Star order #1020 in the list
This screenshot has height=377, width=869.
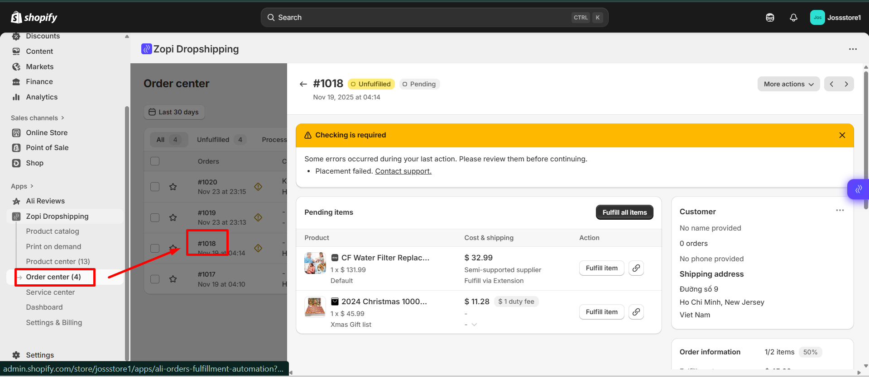pos(173,187)
